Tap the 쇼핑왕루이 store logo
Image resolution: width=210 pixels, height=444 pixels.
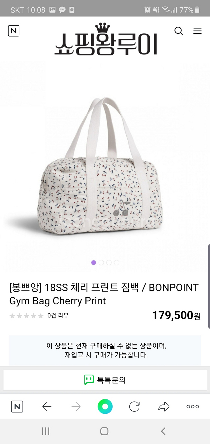pos(106,39)
